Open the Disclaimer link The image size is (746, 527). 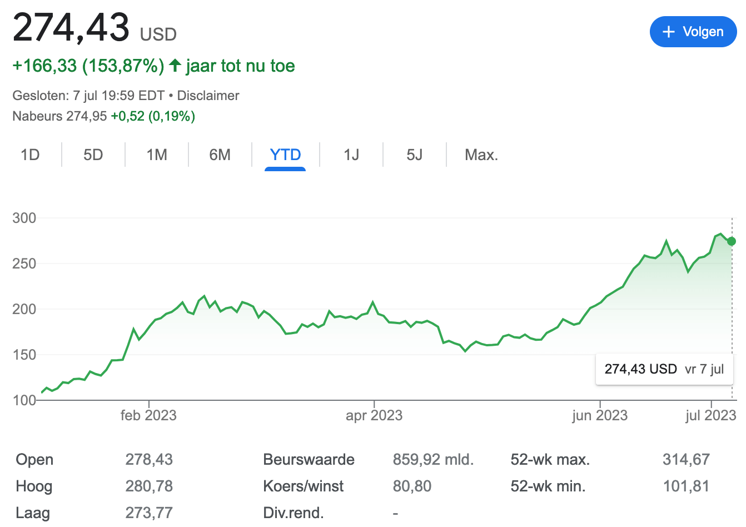208,95
